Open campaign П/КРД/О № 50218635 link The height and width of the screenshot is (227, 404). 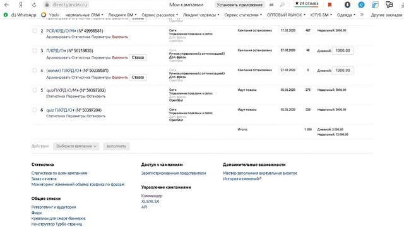[x=56, y=50]
